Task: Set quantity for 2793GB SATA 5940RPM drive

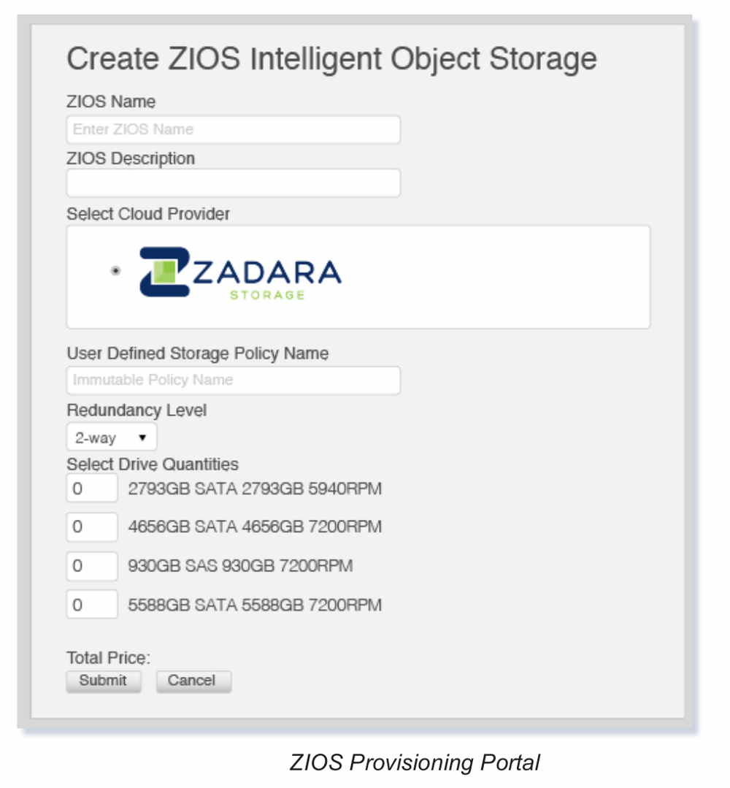Action: tap(92, 488)
